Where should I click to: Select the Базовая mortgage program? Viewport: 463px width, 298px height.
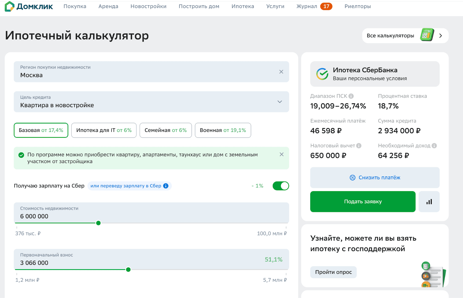click(41, 130)
